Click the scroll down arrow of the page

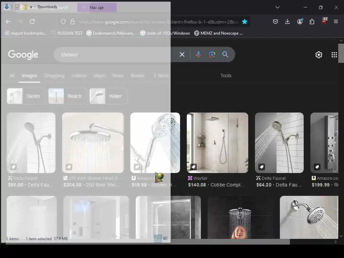pyautogui.click(x=341, y=236)
